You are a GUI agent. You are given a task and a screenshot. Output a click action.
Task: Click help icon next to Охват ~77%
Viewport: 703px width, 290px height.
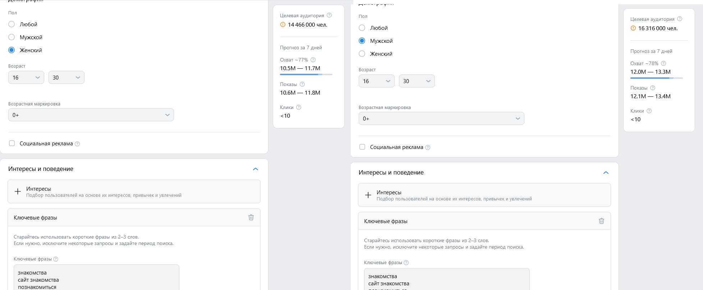pos(313,60)
